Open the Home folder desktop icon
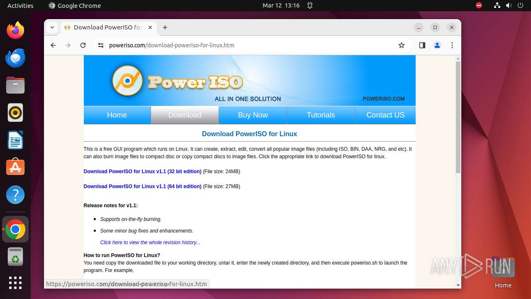 pos(503,272)
